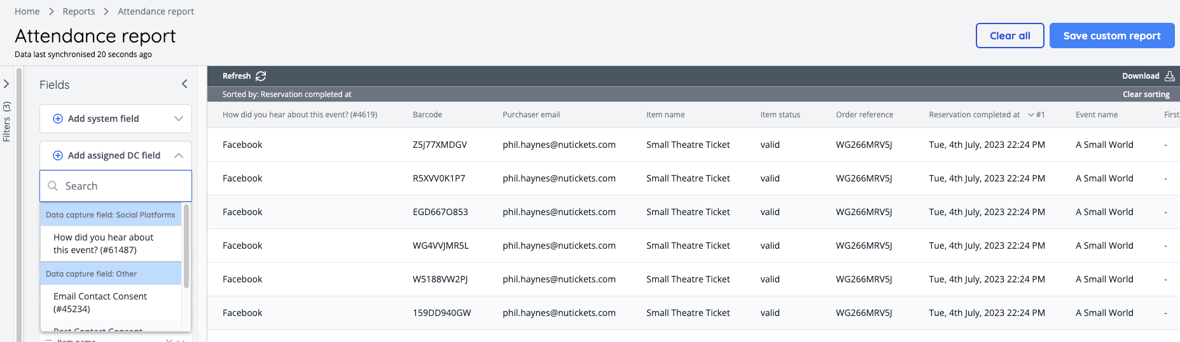Click the magnifier icon in the search box

(x=53, y=186)
